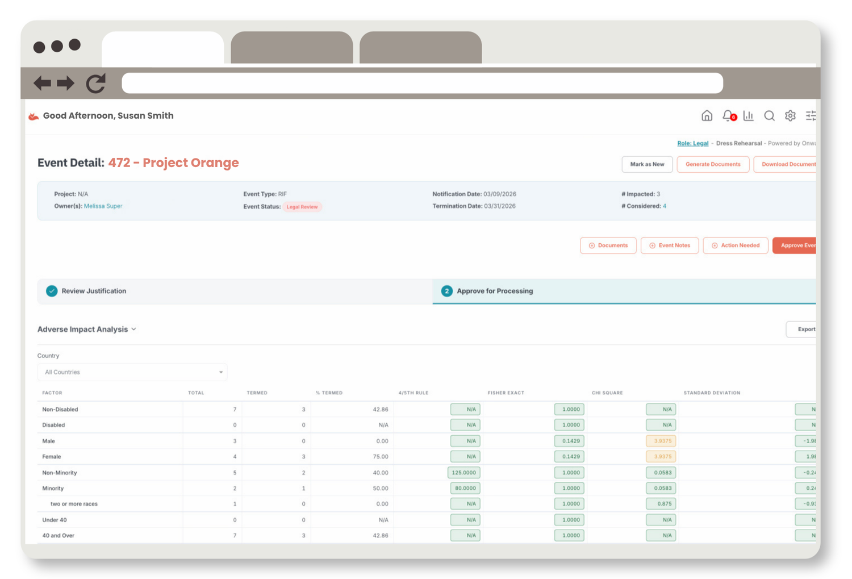852x579 pixels.
Task: Open Event Notes
Action: coord(670,245)
